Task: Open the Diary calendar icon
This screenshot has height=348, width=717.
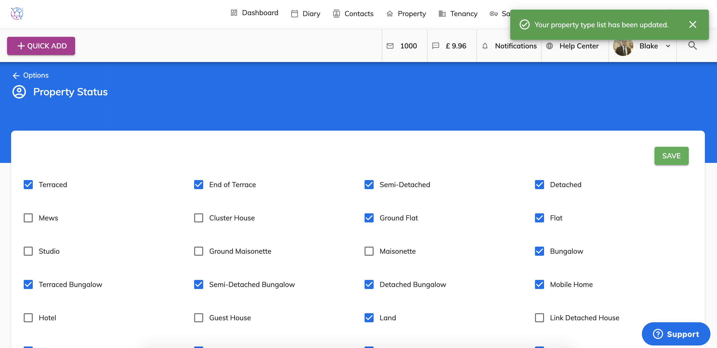Action: coord(294,13)
